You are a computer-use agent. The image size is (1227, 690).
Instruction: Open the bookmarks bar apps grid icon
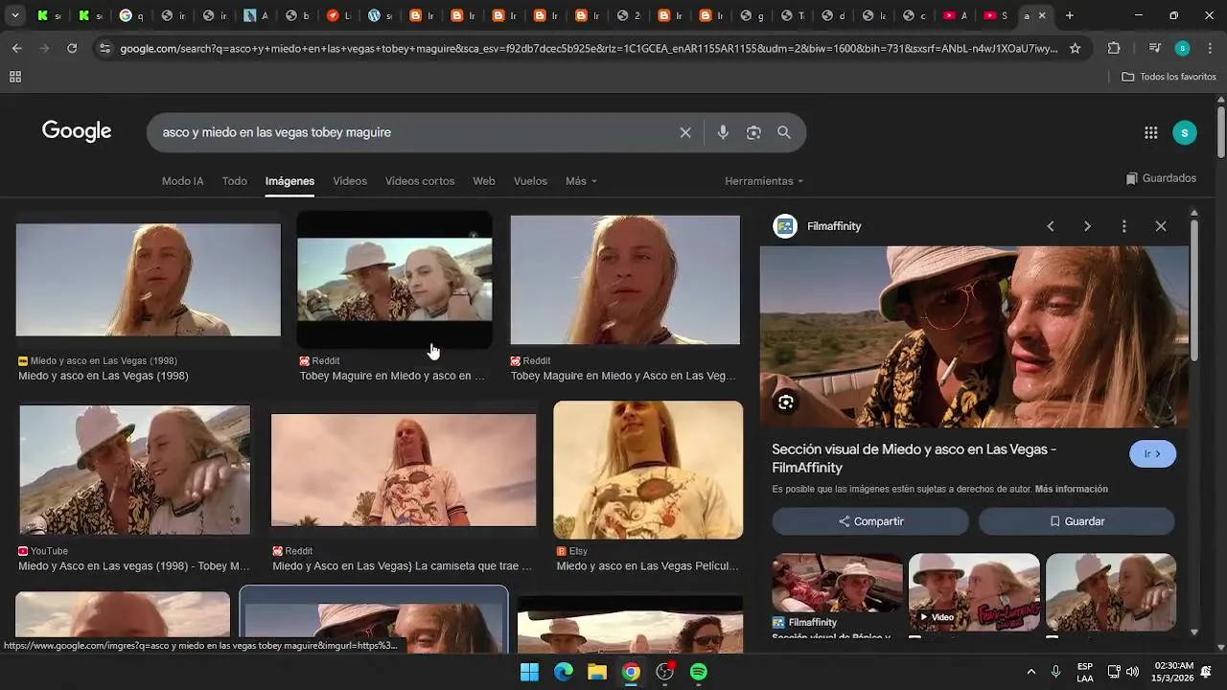point(15,77)
